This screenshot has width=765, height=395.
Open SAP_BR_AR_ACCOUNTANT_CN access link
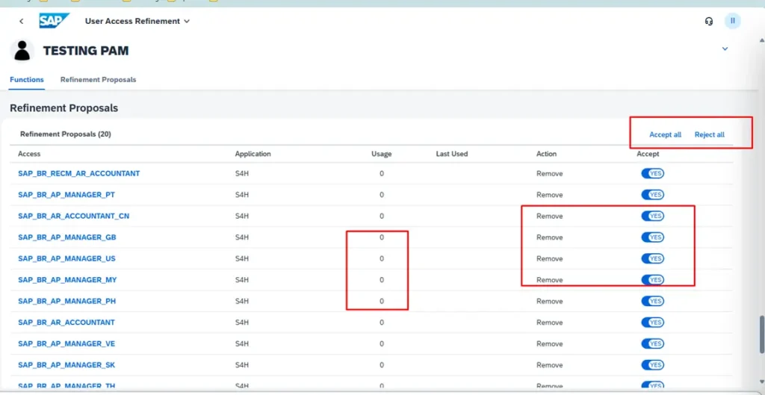click(73, 217)
